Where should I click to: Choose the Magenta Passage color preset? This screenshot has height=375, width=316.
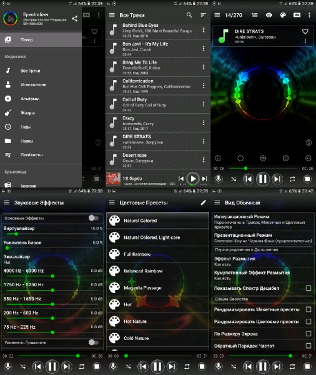[158, 287]
